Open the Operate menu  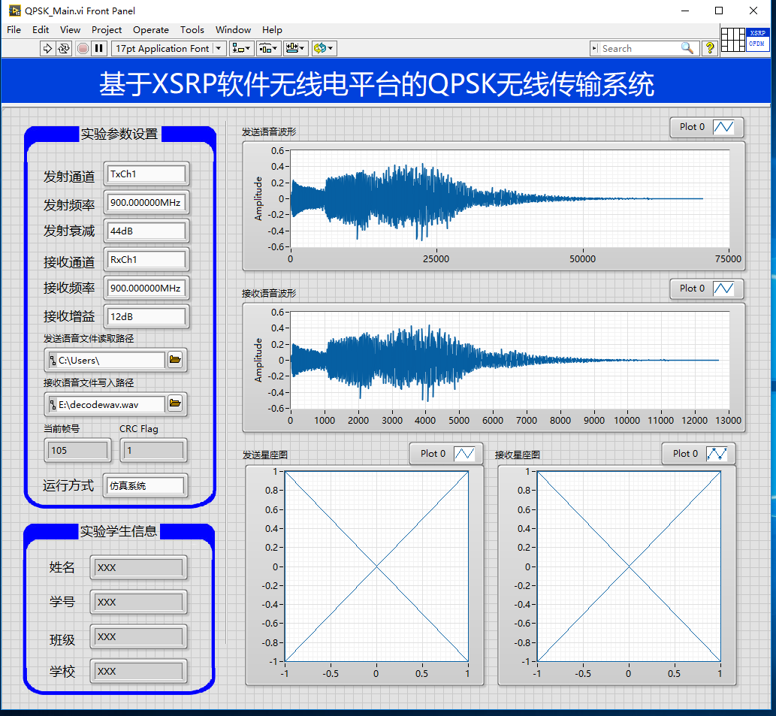click(x=151, y=30)
